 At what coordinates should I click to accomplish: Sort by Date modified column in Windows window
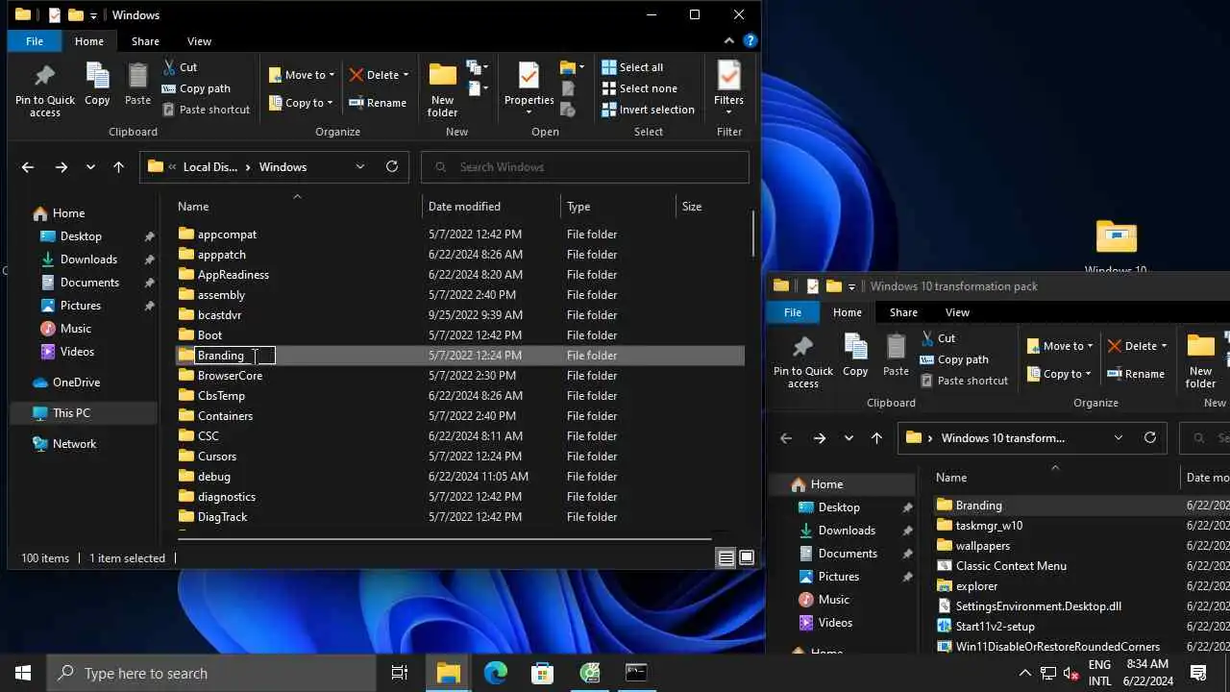tap(491, 207)
